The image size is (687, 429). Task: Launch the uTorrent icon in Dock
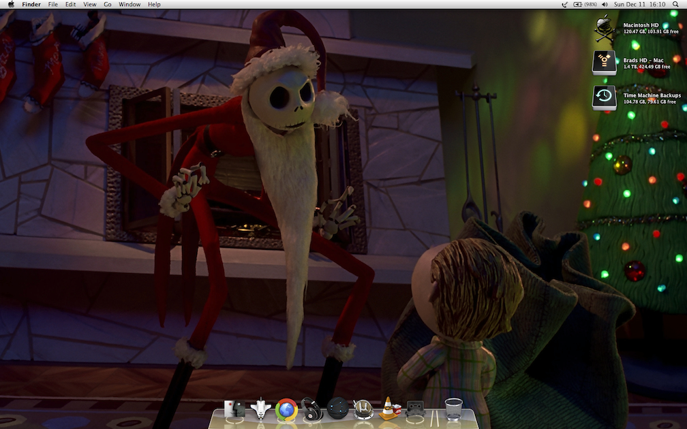click(x=363, y=409)
